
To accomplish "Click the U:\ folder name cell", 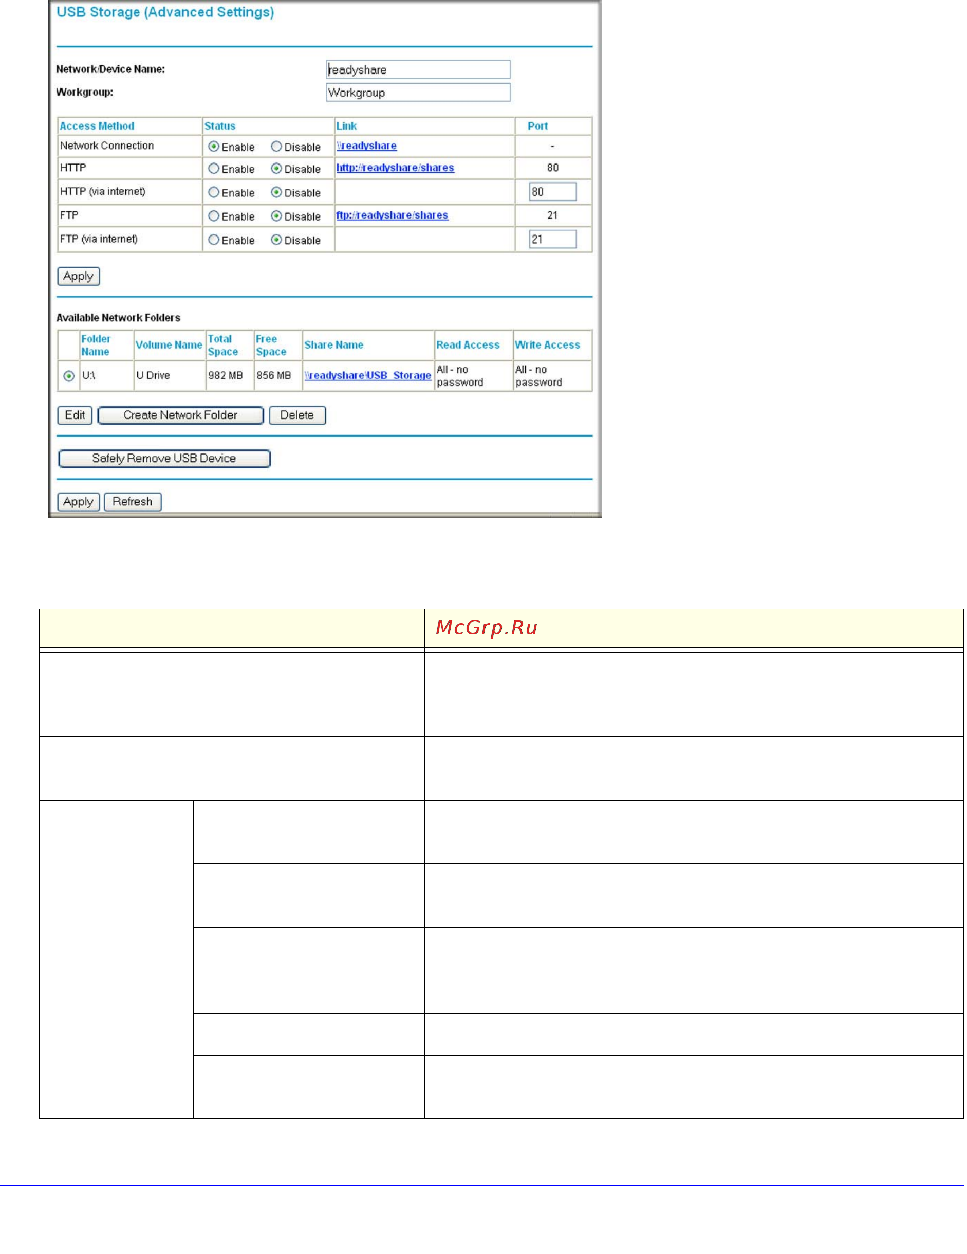I will 88,375.
